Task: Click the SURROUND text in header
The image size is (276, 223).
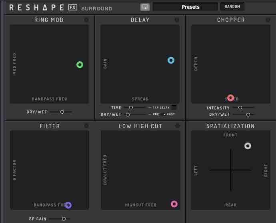Action: [97, 8]
